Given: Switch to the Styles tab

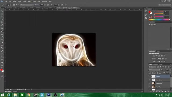Looking at the screenshot, I should [x=158, y=51].
